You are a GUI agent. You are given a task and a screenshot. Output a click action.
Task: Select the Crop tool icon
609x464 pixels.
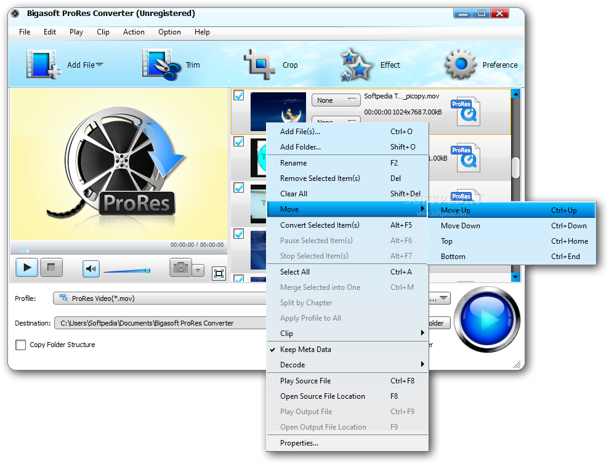[259, 65]
